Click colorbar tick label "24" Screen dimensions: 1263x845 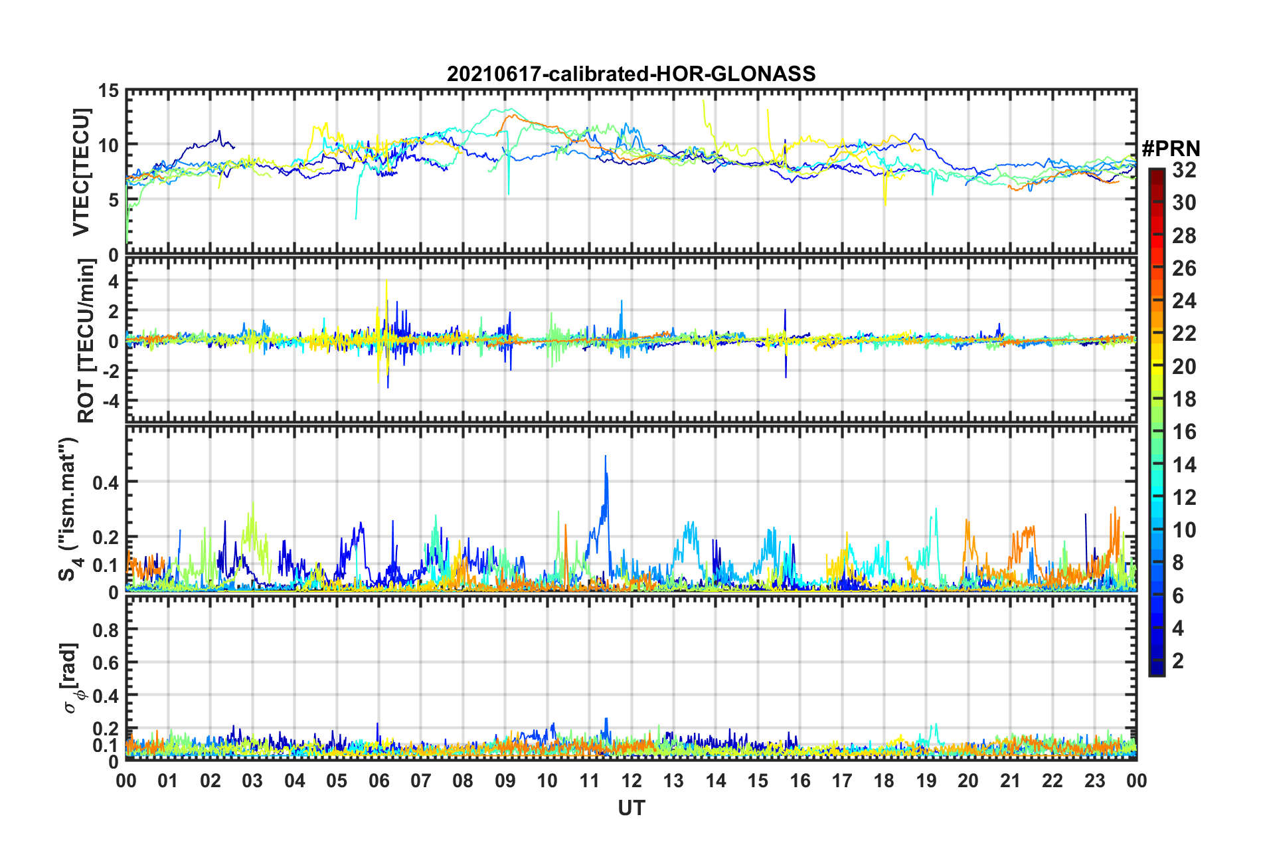[1184, 301]
